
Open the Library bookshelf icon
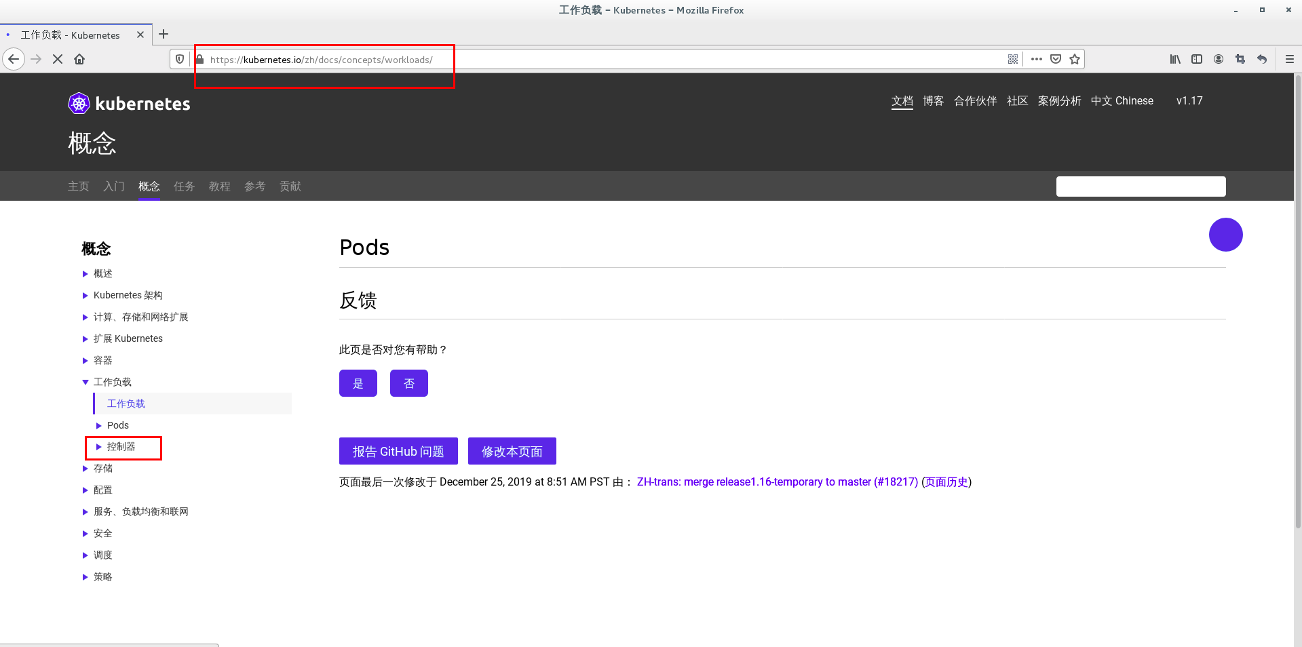(x=1175, y=59)
